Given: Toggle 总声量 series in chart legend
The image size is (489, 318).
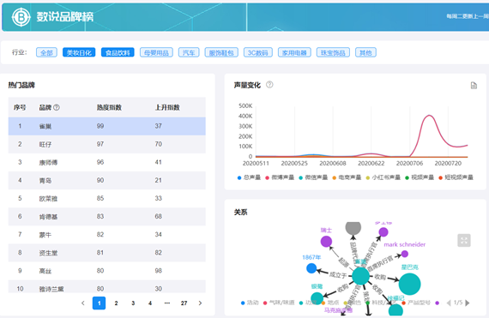Looking at the screenshot, I should coord(249,177).
